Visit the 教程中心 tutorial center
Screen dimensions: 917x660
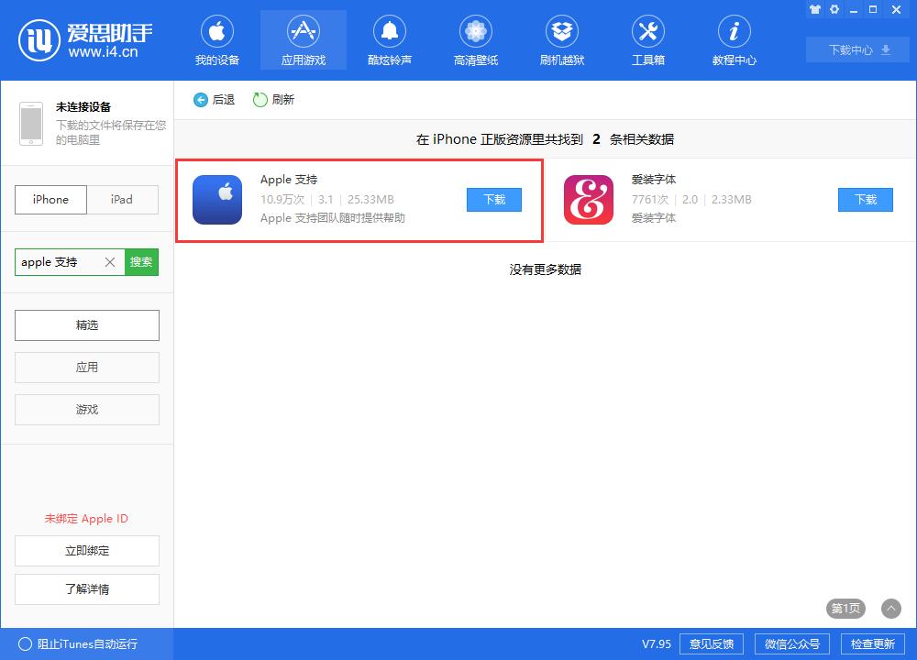[x=734, y=39]
